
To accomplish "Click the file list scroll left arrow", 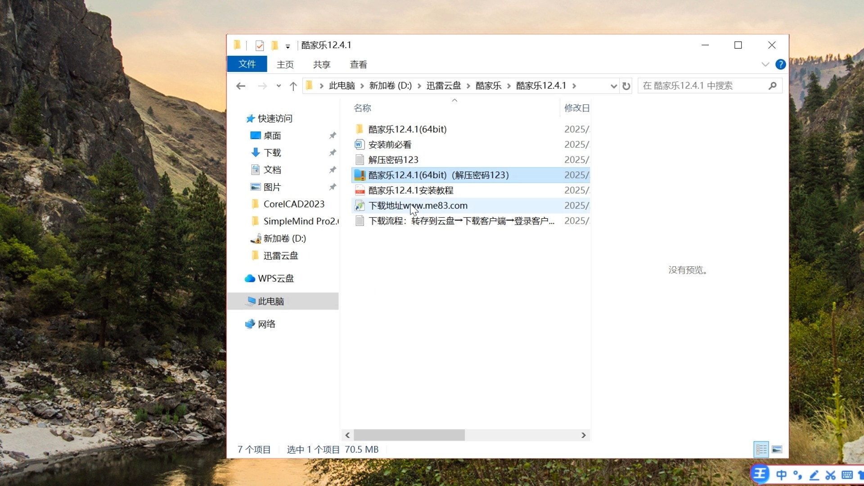I will coord(347,435).
